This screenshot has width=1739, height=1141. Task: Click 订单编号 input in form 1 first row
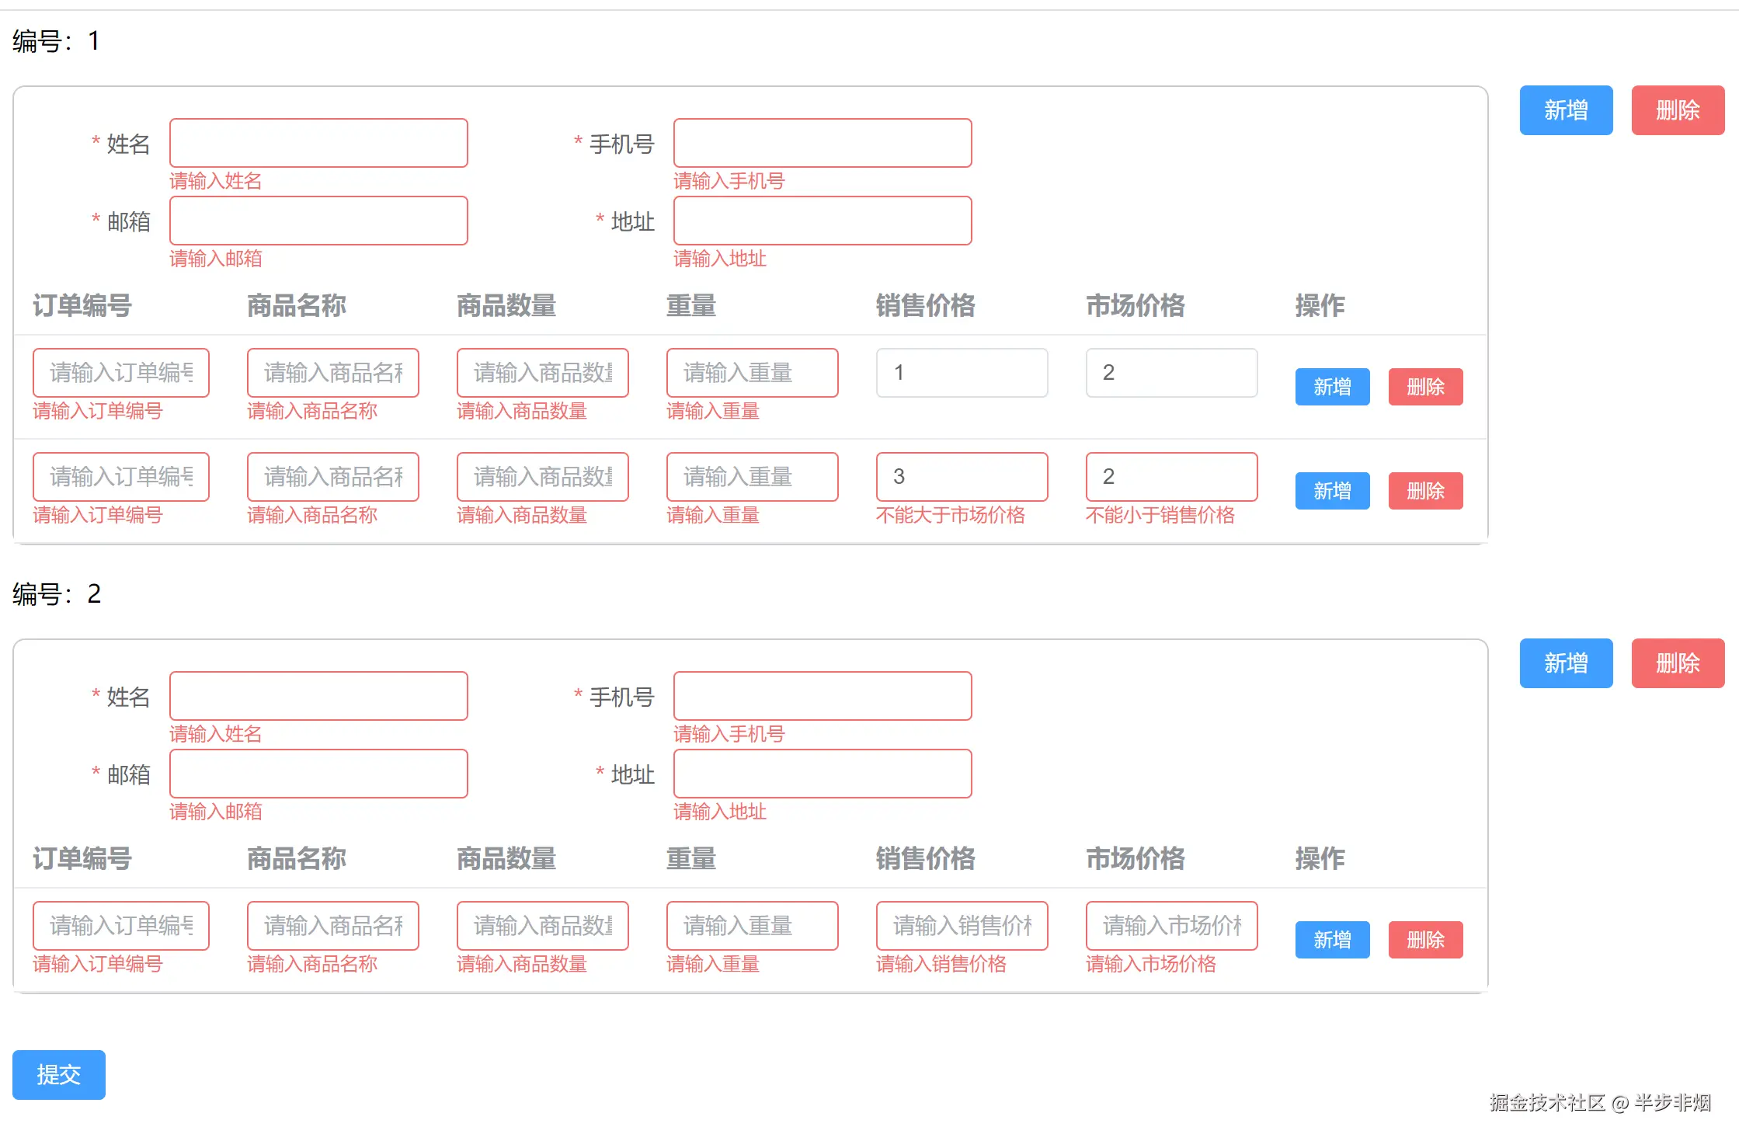120,373
